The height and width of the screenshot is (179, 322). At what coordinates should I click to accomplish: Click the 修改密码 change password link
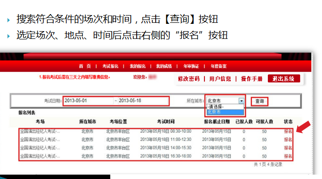(x=189, y=79)
